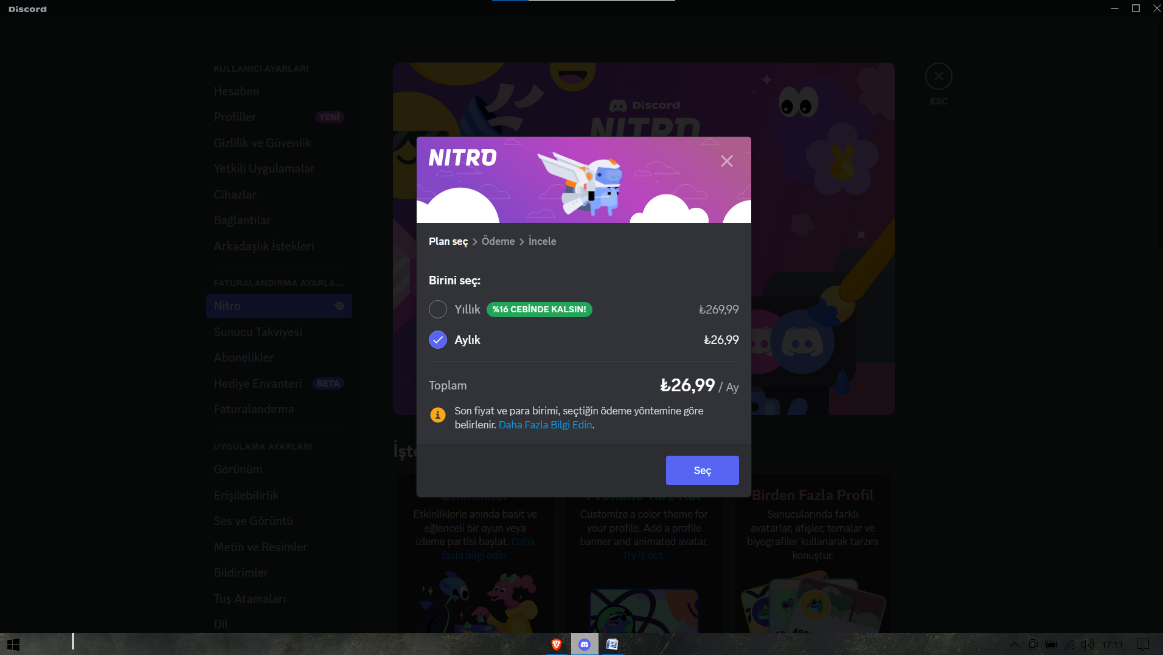Viewport: 1163px width, 655px height.
Task: Click the volume speaker tray icon
Action: (1088, 645)
